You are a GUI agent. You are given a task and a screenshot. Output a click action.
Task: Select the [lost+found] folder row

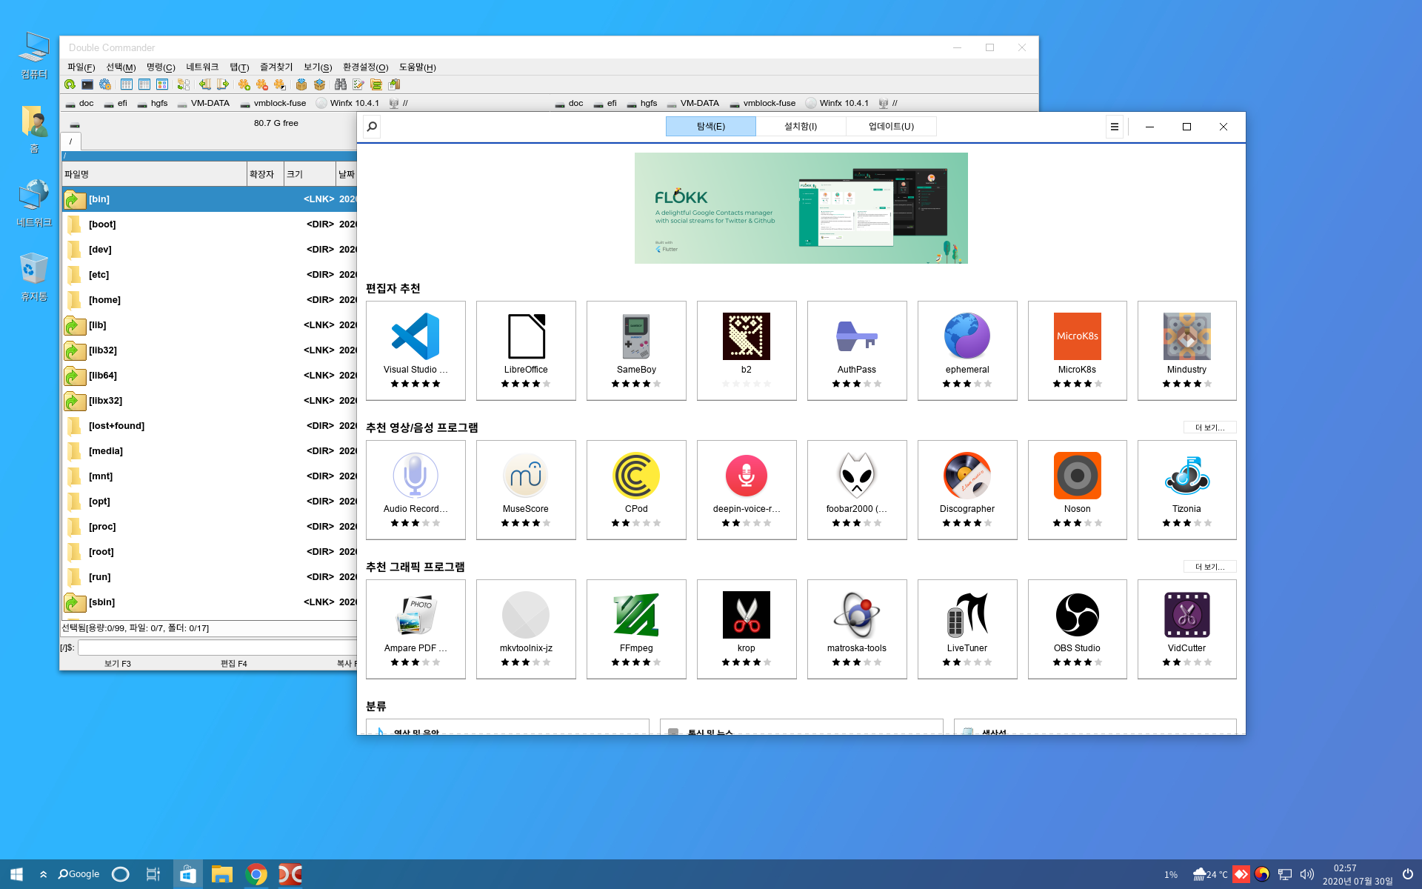210,426
